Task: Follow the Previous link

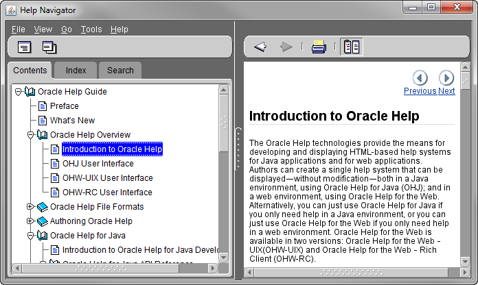Action: (x=420, y=91)
